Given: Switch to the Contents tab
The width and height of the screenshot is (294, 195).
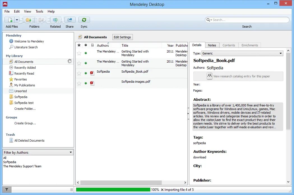Looking at the screenshot, I should click(229, 45).
